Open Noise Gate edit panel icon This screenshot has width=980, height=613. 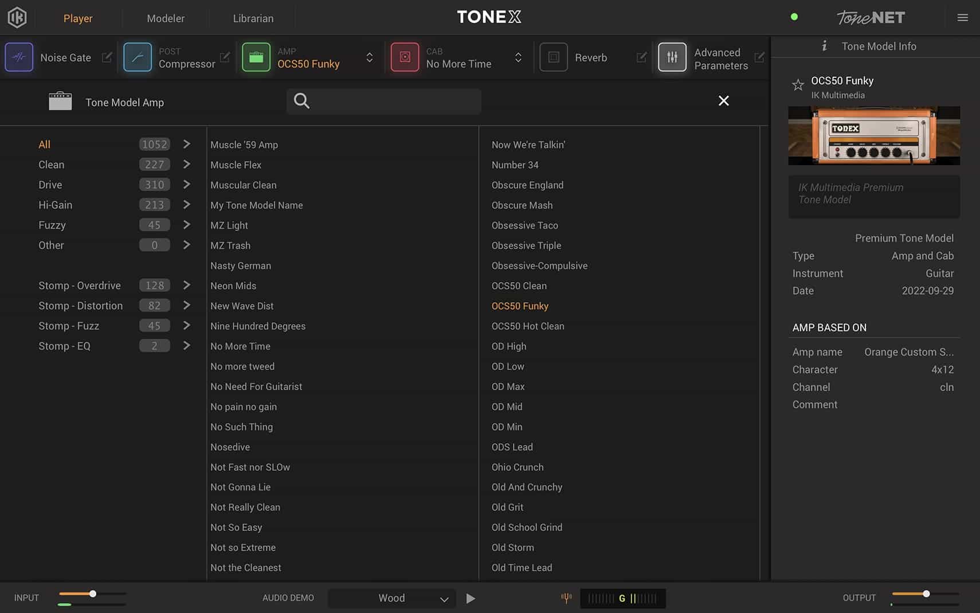(107, 57)
